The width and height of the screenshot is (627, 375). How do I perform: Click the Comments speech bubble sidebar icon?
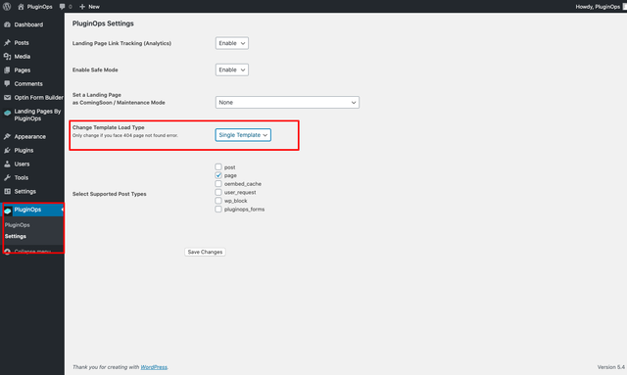[7, 83]
